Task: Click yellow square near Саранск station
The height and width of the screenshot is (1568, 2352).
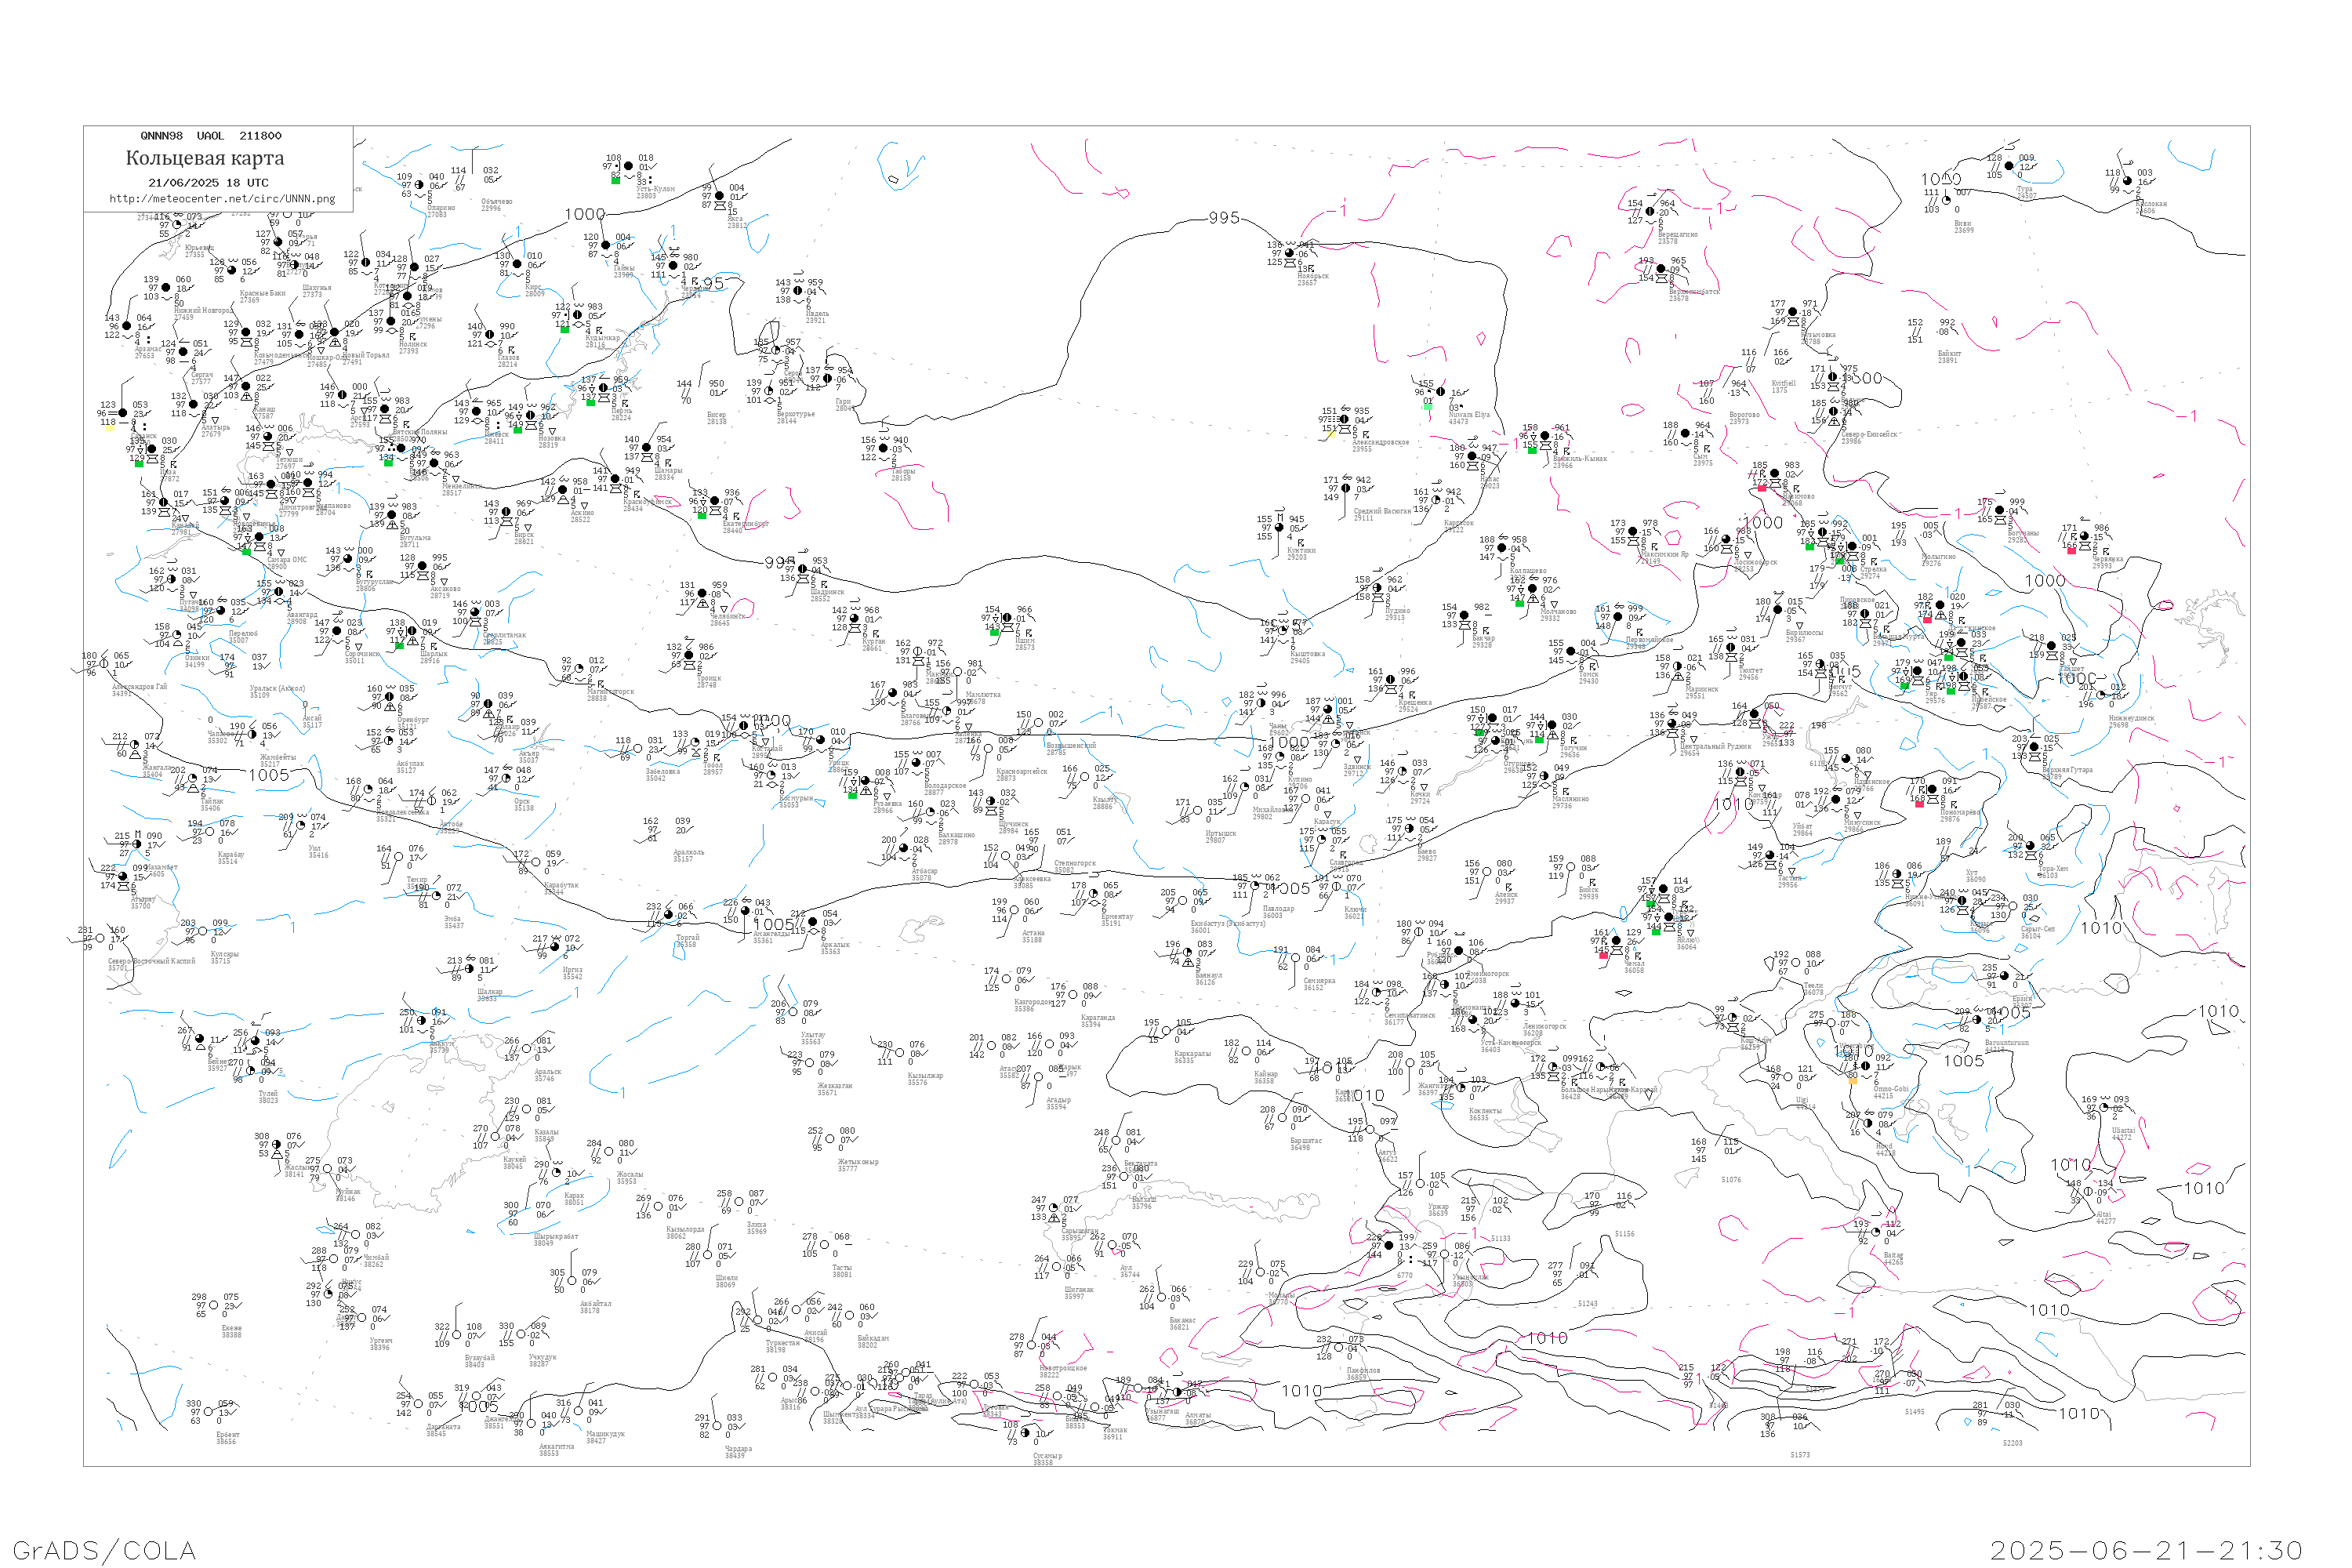Action: coord(110,428)
